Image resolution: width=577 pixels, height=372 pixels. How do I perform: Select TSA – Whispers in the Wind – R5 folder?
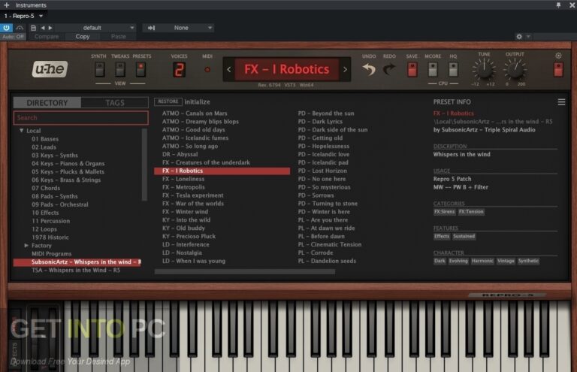(x=76, y=270)
